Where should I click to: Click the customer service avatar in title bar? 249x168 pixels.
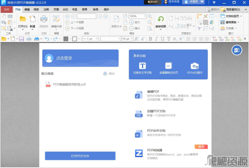pyautogui.click(x=166, y=2)
